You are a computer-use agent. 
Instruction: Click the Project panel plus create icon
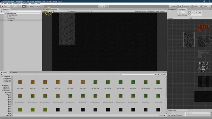click(2, 74)
